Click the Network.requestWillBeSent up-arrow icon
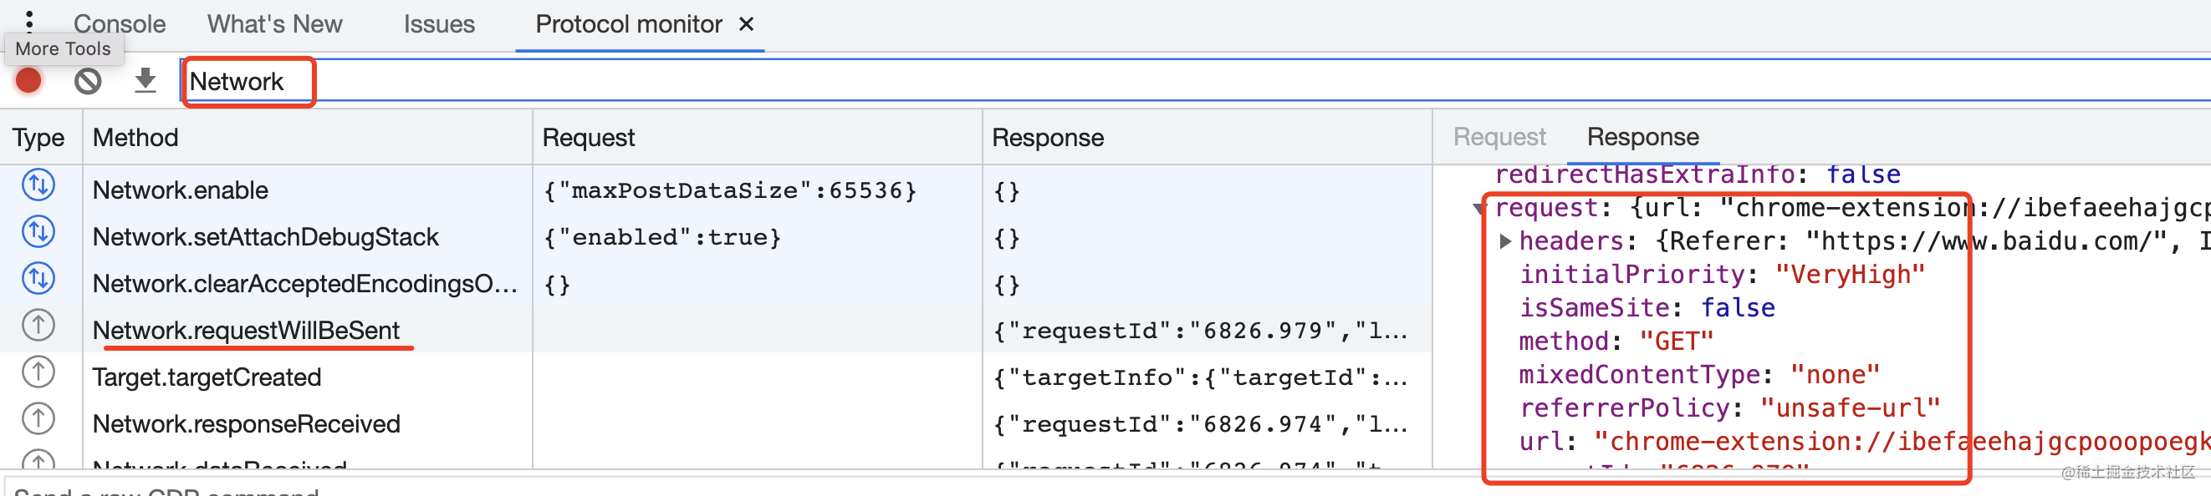The height and width of the screenshot is (496, 2211). click(38, 326)
